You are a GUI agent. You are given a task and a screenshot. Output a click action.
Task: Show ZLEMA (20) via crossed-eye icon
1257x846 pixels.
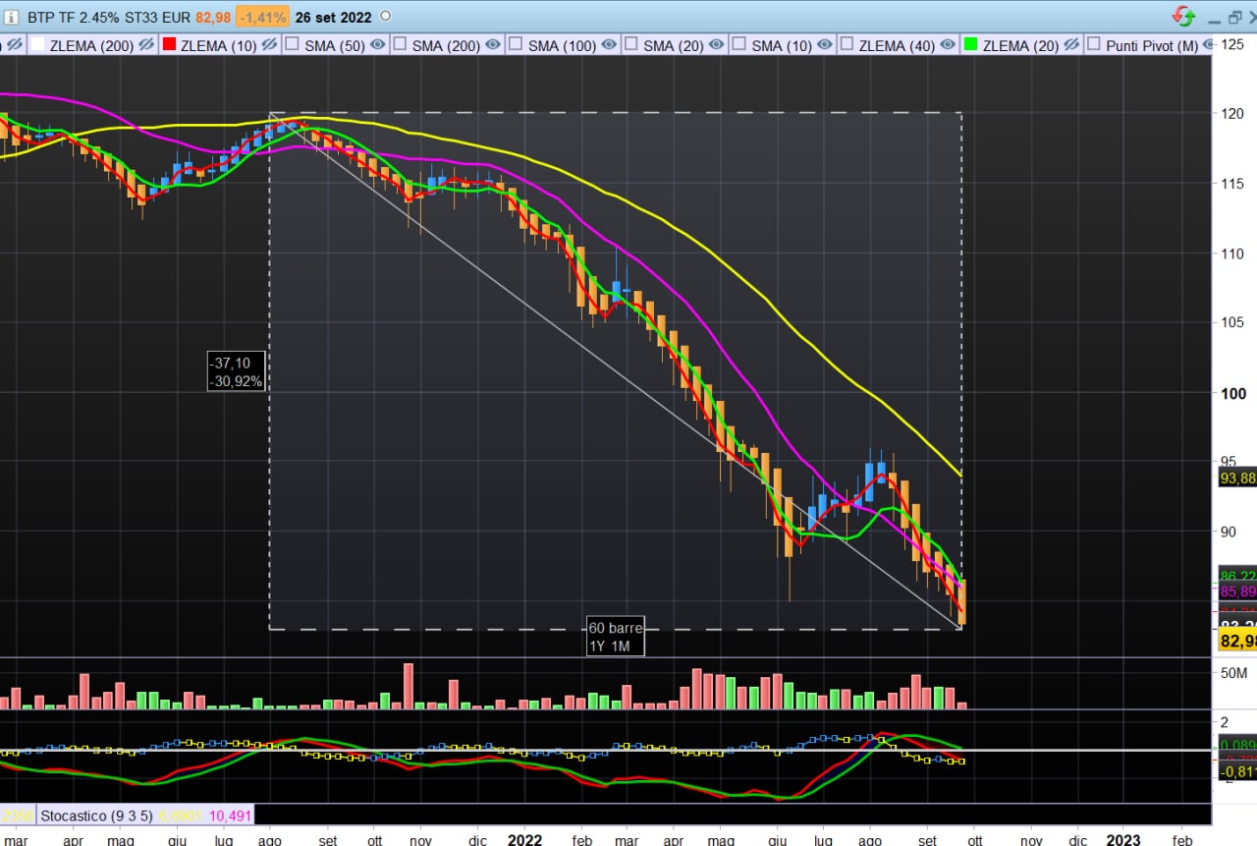pyautogui.click(x=1072, y=45)
